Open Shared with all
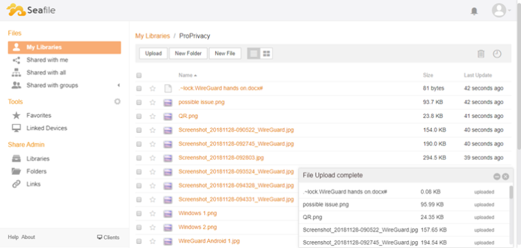521x248 pixels. (x=46, y=72)
